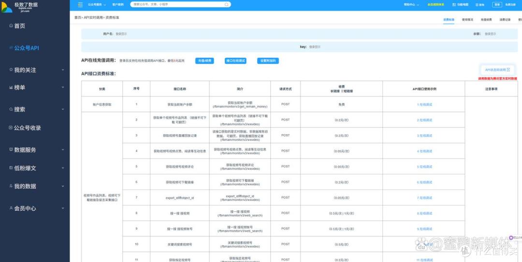Click the 极致了数据 logo

pyautogui.click(x=20, y=6)
